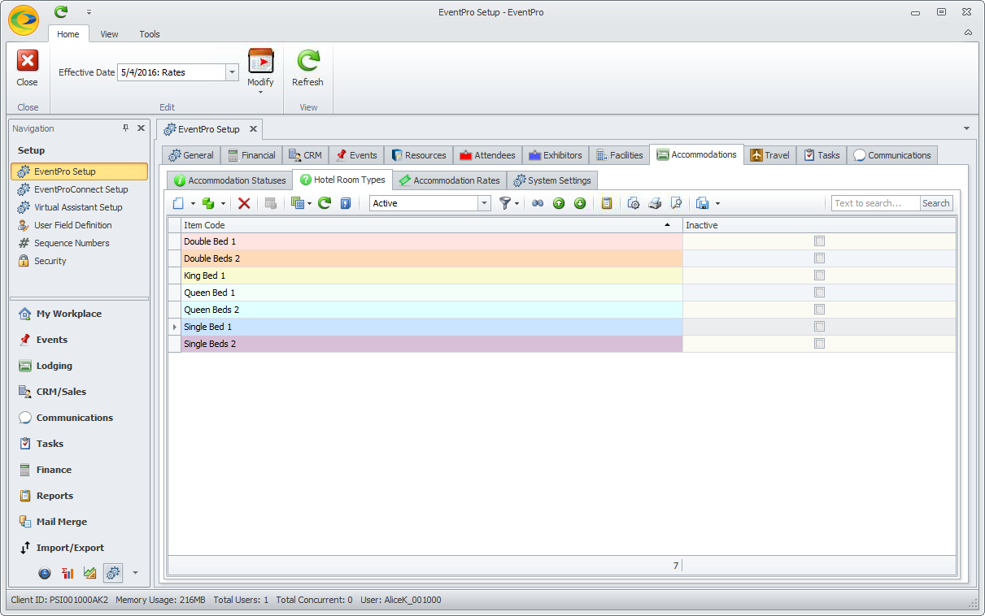Pin the Navigation panel
Image resolution: width=985 pixels, height=616 pixels.
tap(125, 128)
